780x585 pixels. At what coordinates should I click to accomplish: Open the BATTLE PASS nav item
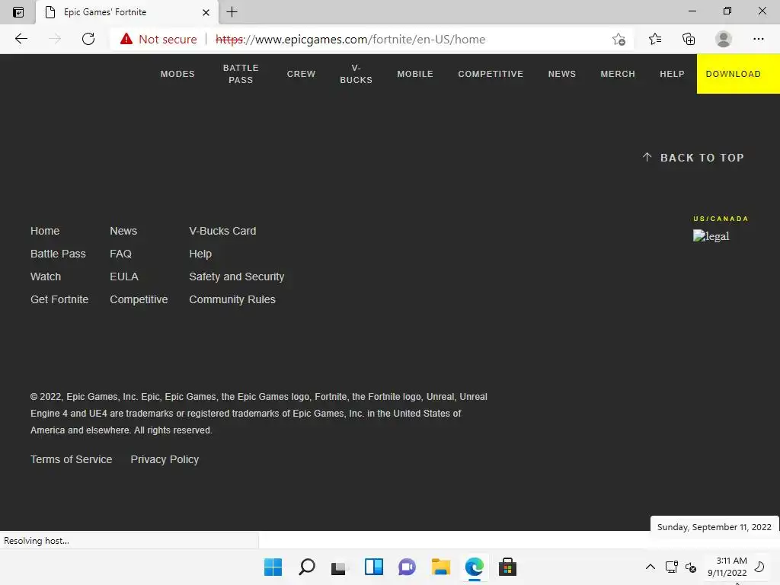pos(241,74)
